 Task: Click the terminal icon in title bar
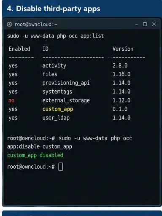(9, 24)
